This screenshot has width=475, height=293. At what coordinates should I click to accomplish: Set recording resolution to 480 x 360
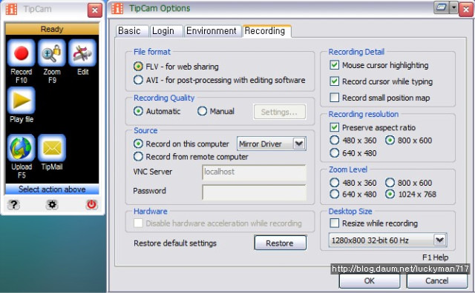point(335,140)
